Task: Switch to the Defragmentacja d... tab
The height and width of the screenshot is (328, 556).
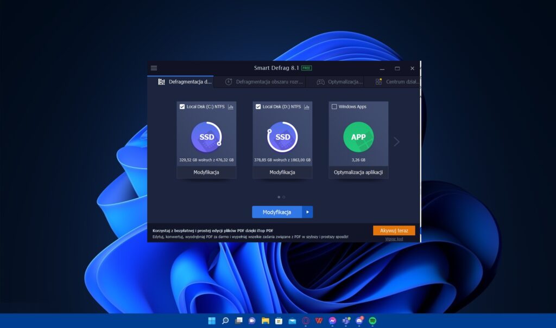Action: click(180, 82)
